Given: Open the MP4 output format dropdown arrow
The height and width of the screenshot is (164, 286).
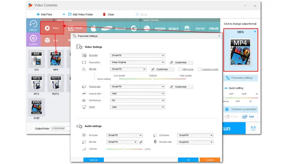Looking at the screenshot, I should [x=255, y=32].
